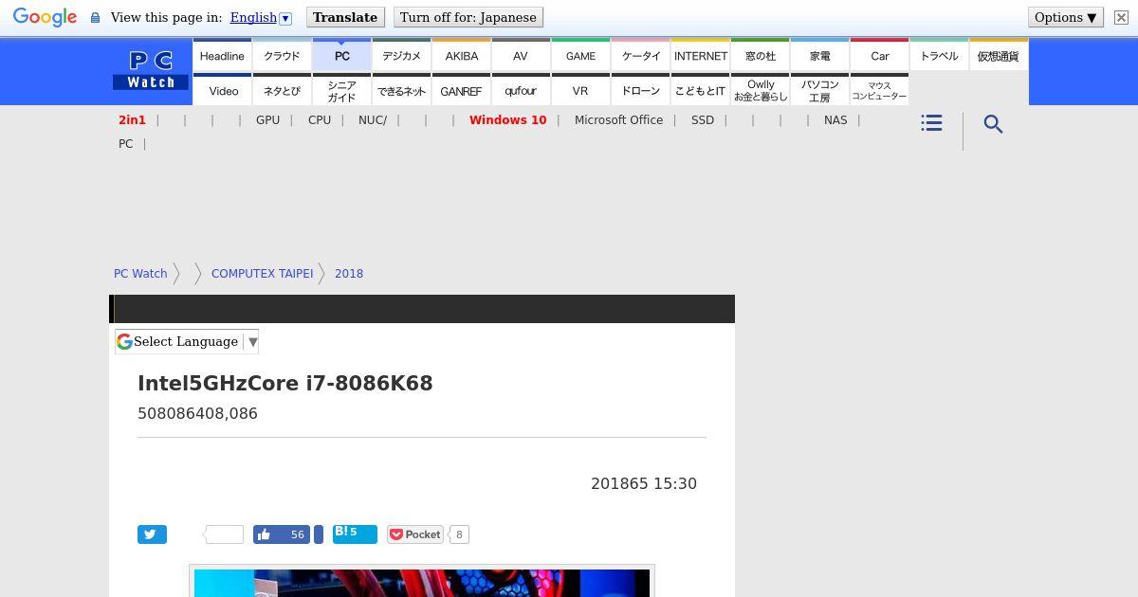Open the 窓の杜 tab
Image resolution: width=1138 pixels, height=597 pixels.
click(x=761, y=55)
